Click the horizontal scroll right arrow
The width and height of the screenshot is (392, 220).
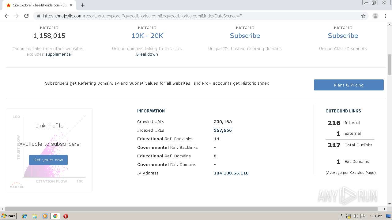pos(385,209)
